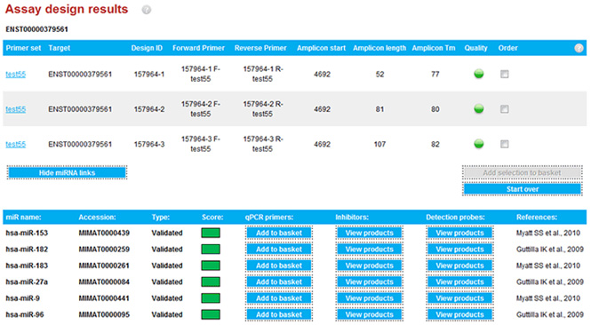View detection probe products for hsa-miR-96
This screenshot has height=325, width=591.
[459, 314]
